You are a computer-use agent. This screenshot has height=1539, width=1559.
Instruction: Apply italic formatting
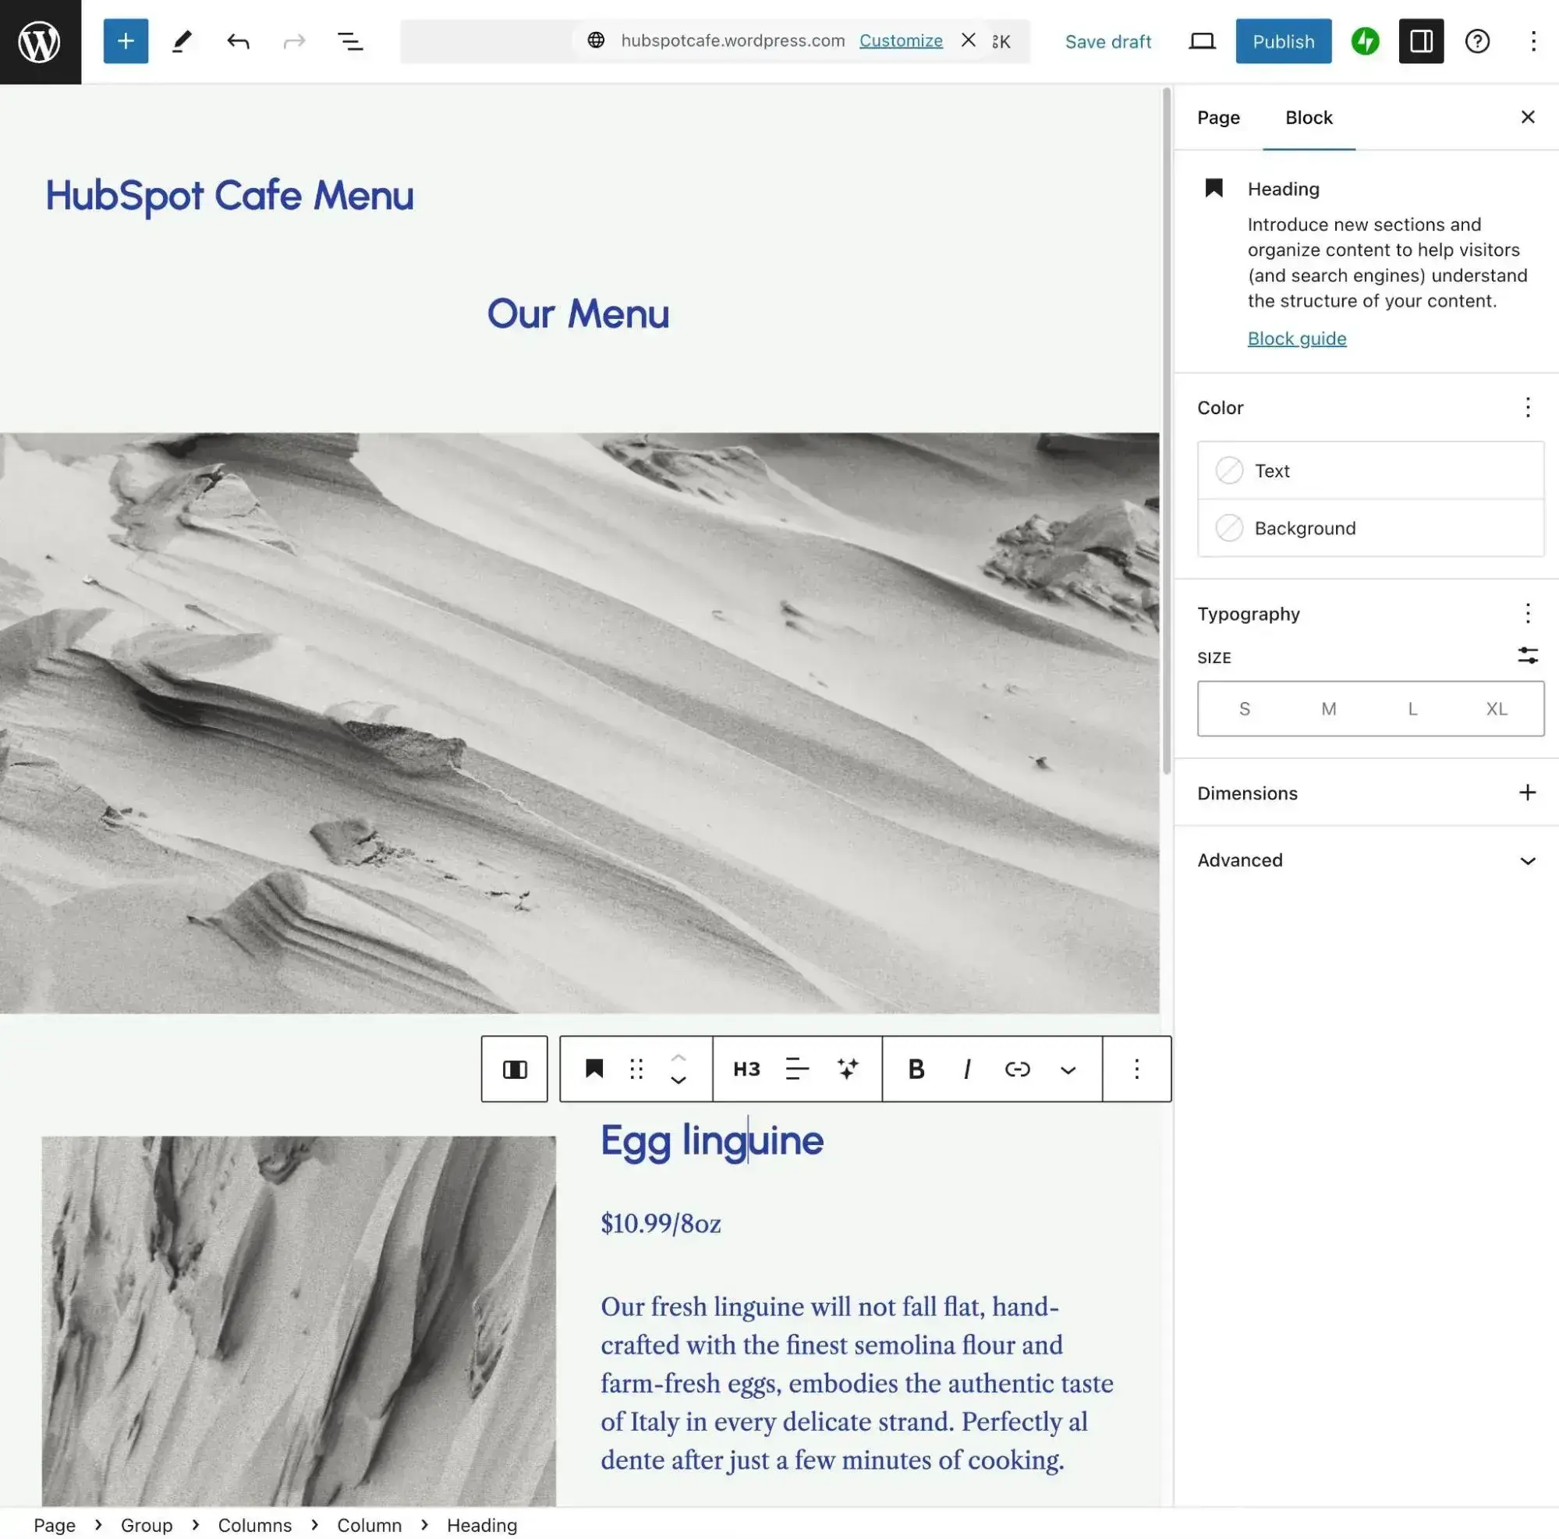pos(966,1069)
